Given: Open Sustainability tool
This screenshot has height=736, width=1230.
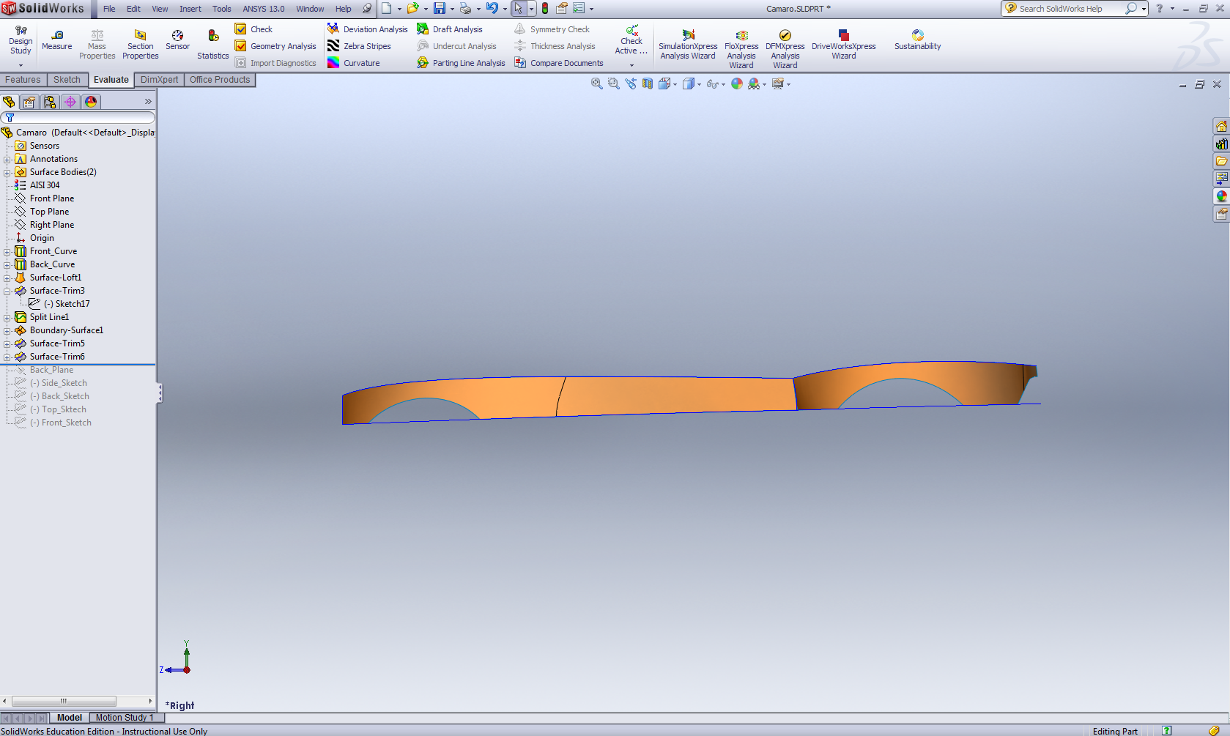Looking at the screenshot, I should 917,40.
